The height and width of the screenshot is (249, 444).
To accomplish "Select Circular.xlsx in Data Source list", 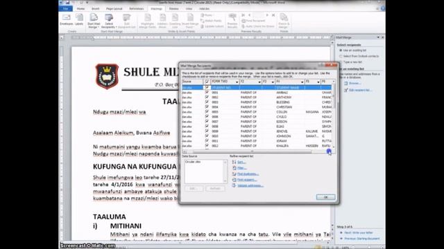I will (x=193, y=162).
